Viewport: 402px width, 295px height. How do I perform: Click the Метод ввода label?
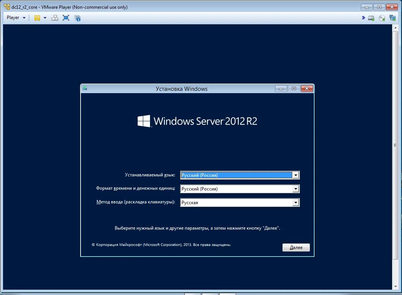[x=136, y=202]
